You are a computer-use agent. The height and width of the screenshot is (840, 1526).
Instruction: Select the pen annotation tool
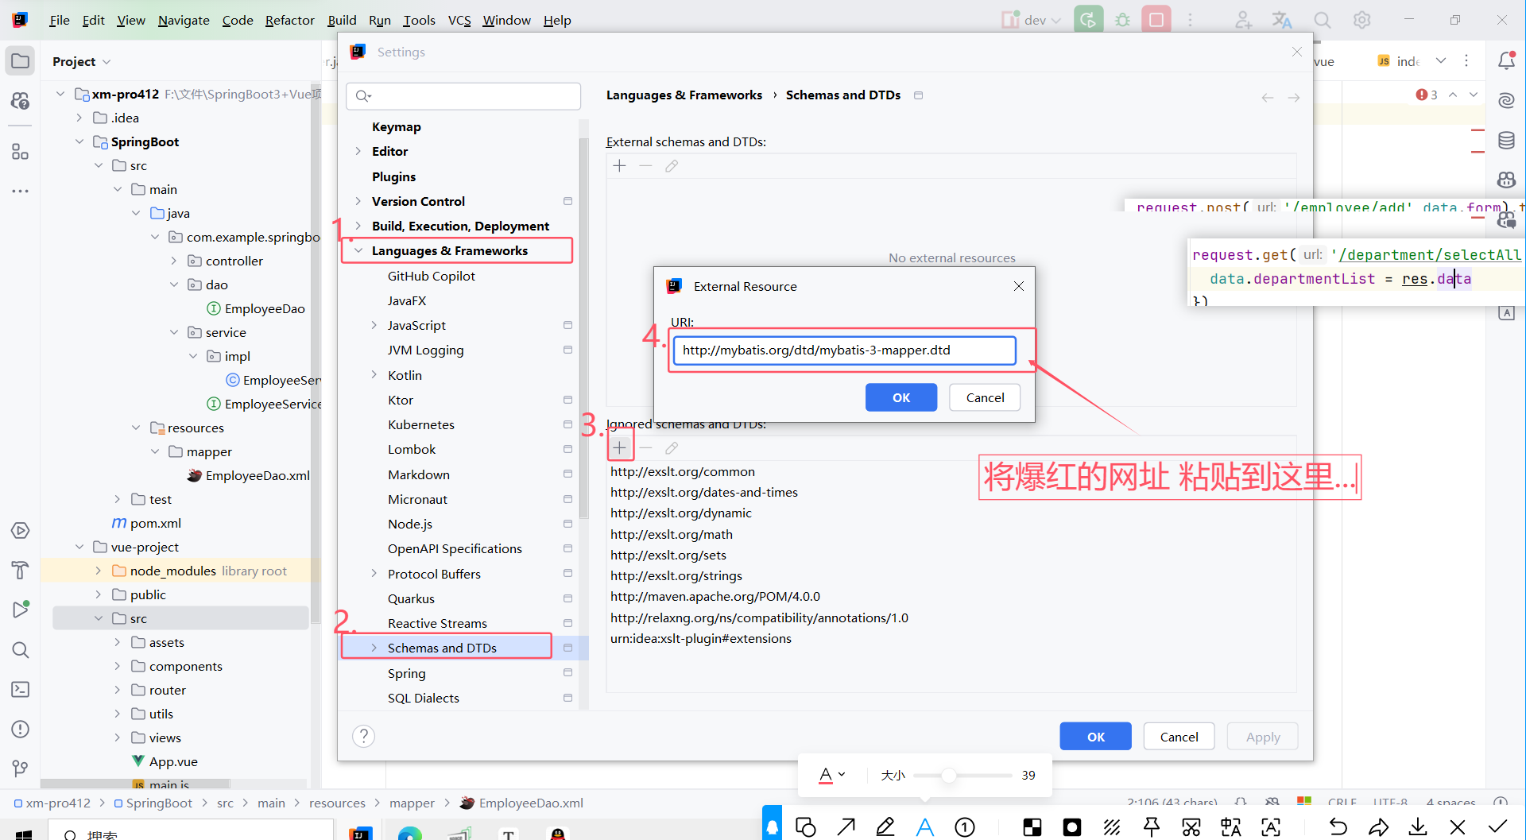(x=885, y=826)
